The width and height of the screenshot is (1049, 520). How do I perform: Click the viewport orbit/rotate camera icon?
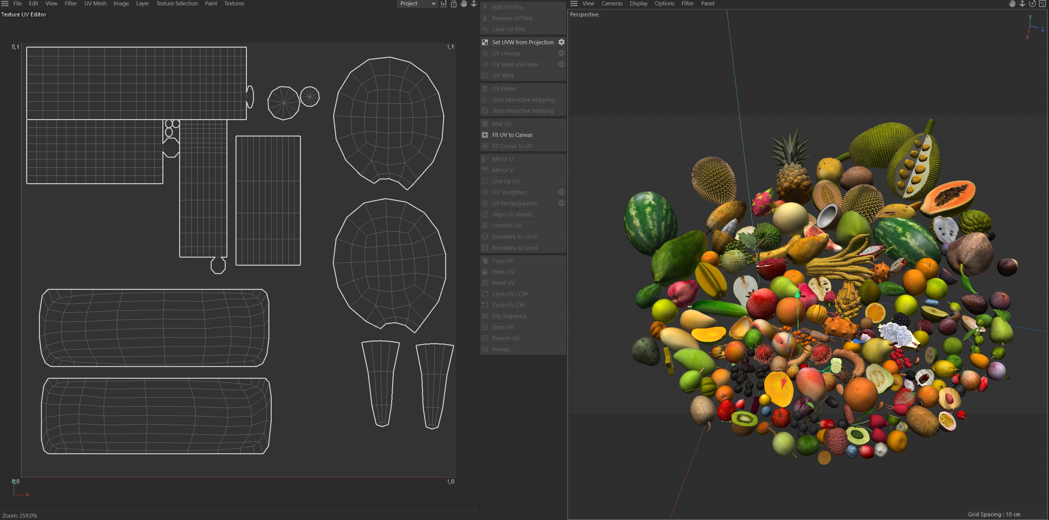coord(1032,4)
